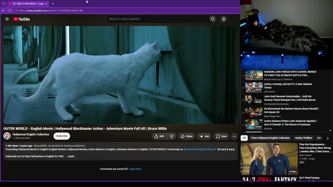Open the Hollywood English Collection channel avatar
The image size is (333, 187).
tap(7, 136)
